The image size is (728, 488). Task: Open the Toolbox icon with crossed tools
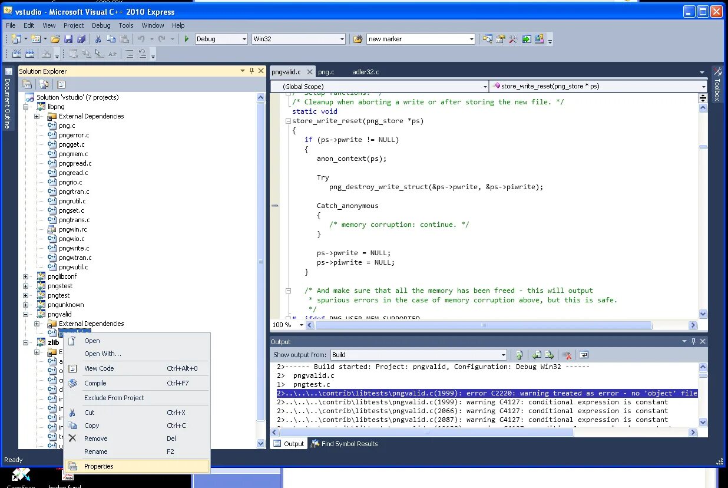pos(513,39)
